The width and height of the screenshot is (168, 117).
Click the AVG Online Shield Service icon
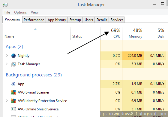coord(13,109)
